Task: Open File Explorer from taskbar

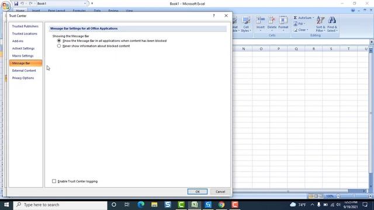Action: click(154, 205)
